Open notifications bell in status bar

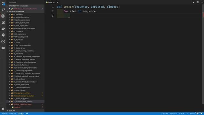(201, 114)
